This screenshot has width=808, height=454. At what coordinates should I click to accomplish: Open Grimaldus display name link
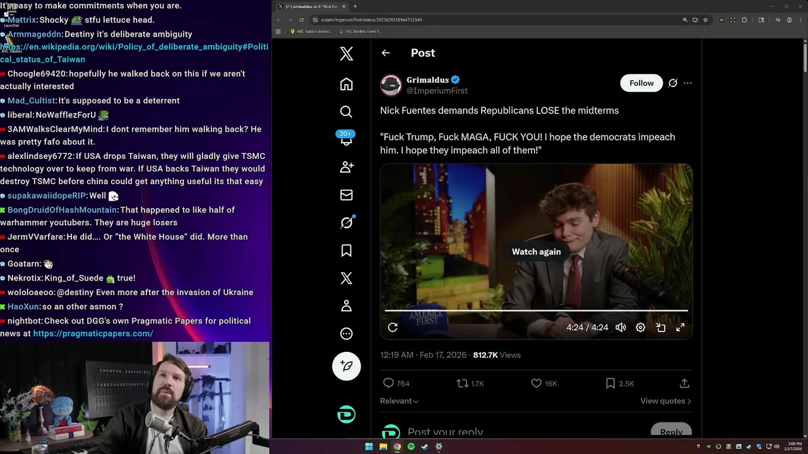click(427, 80)
